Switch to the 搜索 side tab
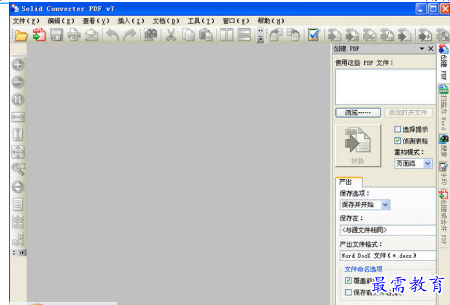This screenshot has width=450, height=305. point(444,146)
